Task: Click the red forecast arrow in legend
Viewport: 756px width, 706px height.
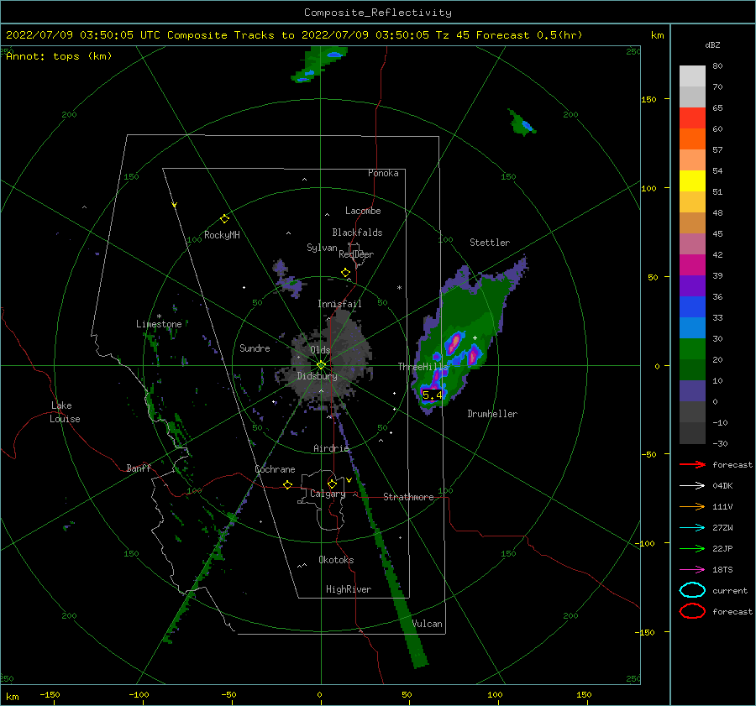Action: (x=692, y=464)
